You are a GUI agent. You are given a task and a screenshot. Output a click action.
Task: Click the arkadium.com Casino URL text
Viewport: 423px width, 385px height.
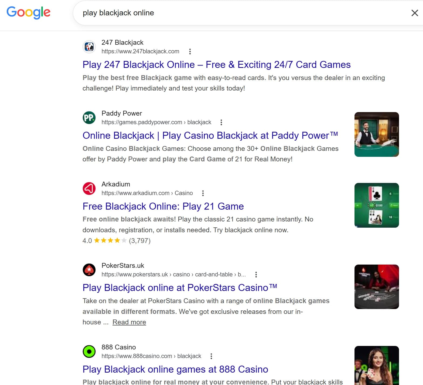pyautogui.click(x=147, y=193)
